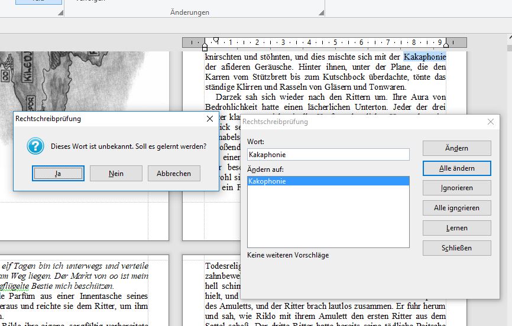Click Ja to learn the unknown word
Image resolution: width=512 pixels, height=326 pixels.
(x=58, y=173)
